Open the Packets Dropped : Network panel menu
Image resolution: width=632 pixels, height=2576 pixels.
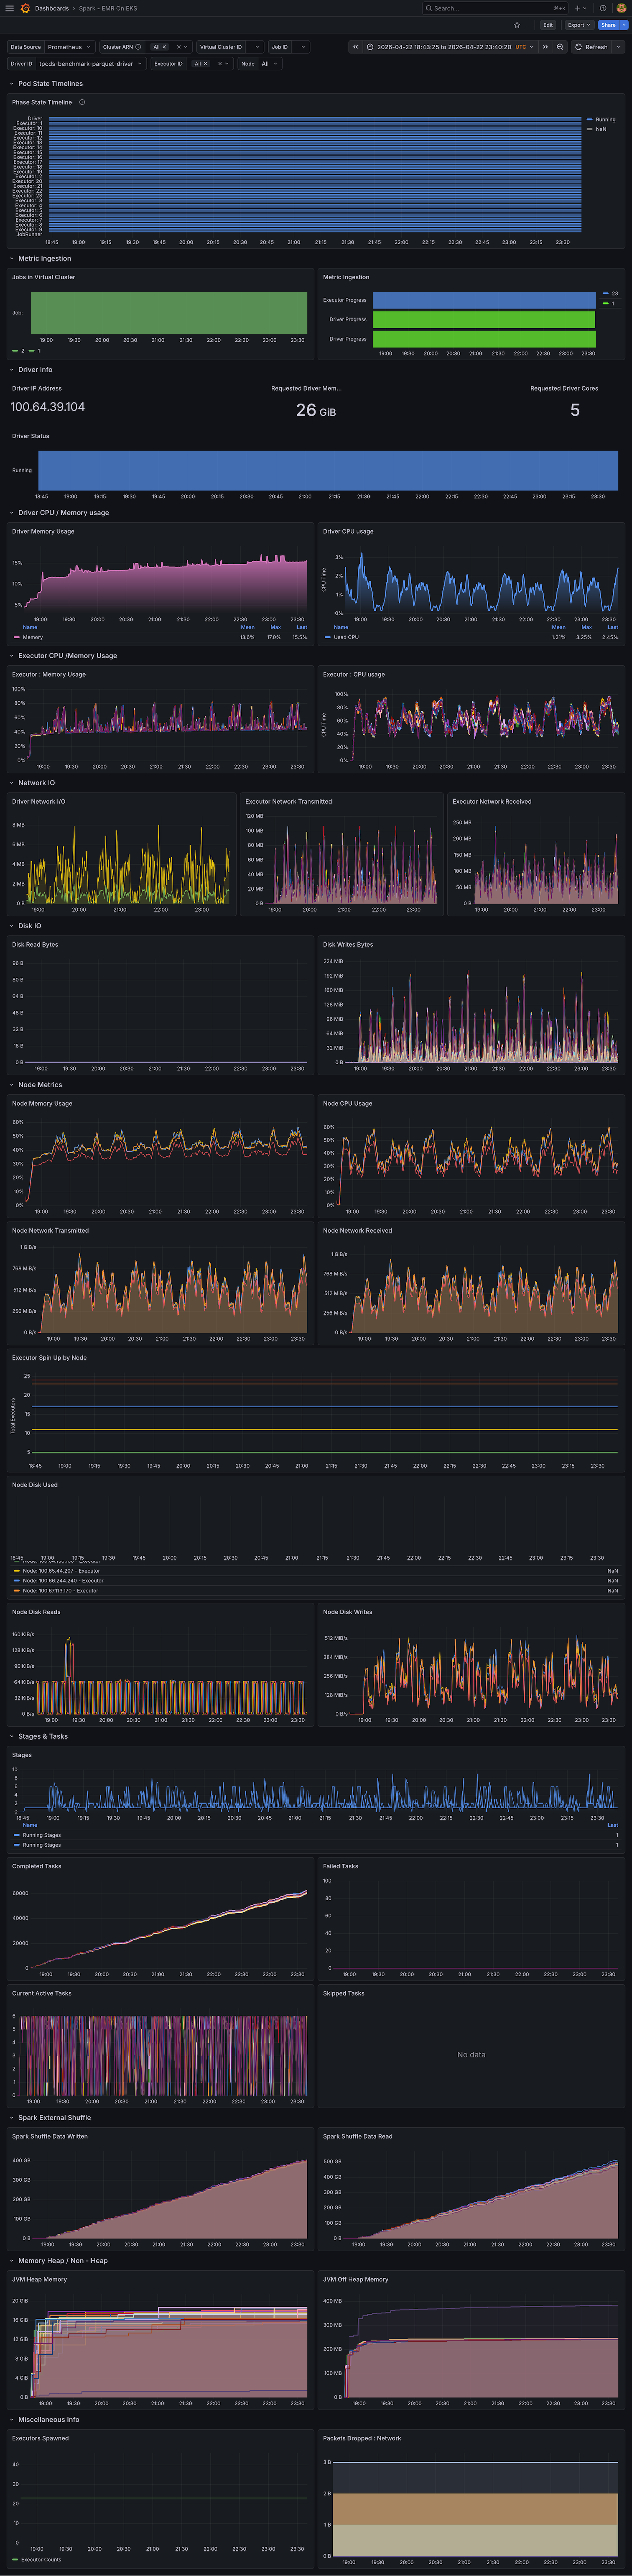(x=362, y=2438)
